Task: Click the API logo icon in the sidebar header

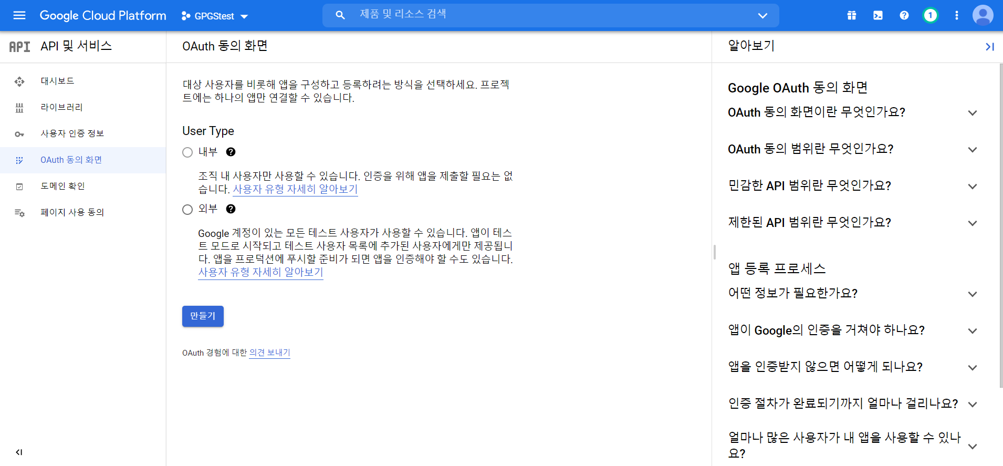Action: pyautogui.click(x=20, y=47)
